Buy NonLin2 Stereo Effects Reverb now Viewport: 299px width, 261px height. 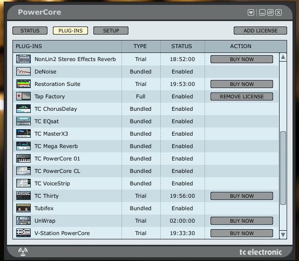242,59
